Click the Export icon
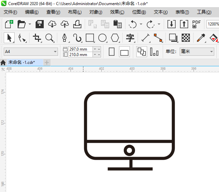 184,24
